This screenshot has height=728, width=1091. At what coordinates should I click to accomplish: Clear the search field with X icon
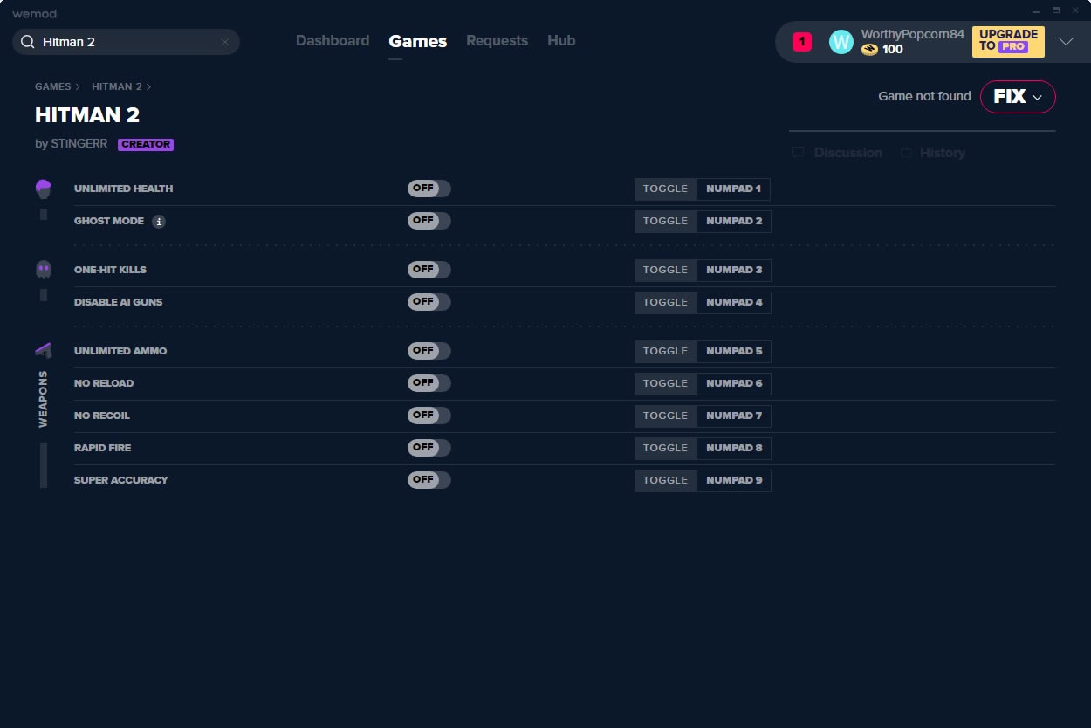pos(225,42)
